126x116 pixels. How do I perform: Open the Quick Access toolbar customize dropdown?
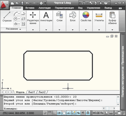(x=45, y=3)
